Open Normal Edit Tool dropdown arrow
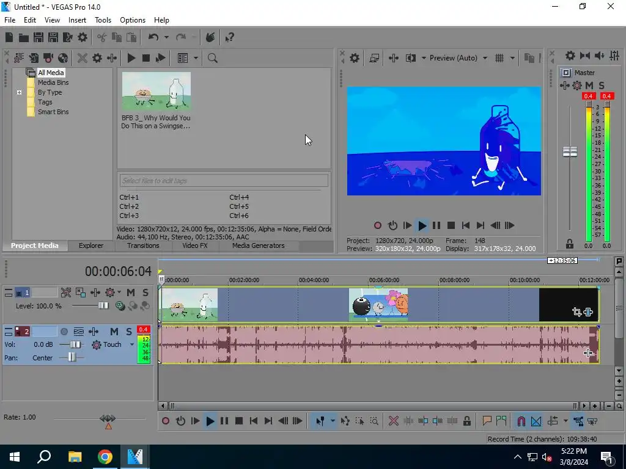 click(333, 421)
